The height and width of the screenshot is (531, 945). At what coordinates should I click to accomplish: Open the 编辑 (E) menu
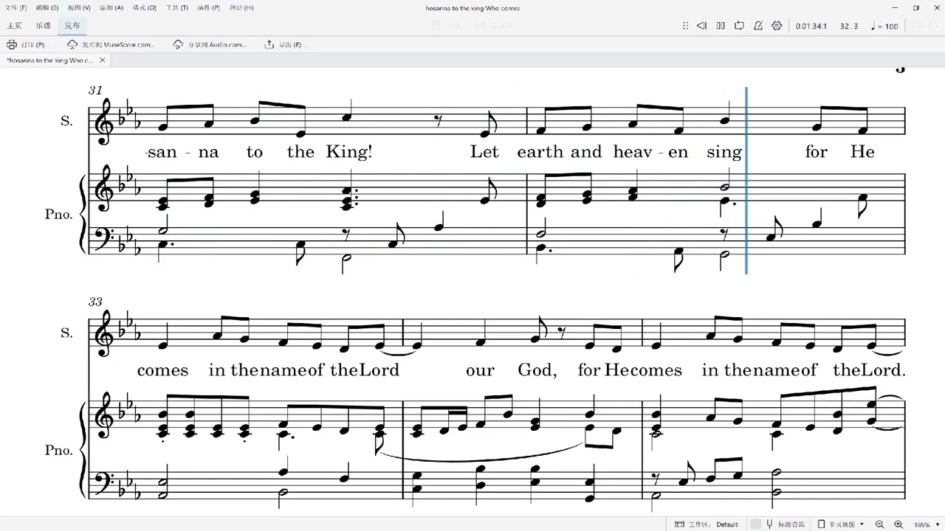(47, 8)
